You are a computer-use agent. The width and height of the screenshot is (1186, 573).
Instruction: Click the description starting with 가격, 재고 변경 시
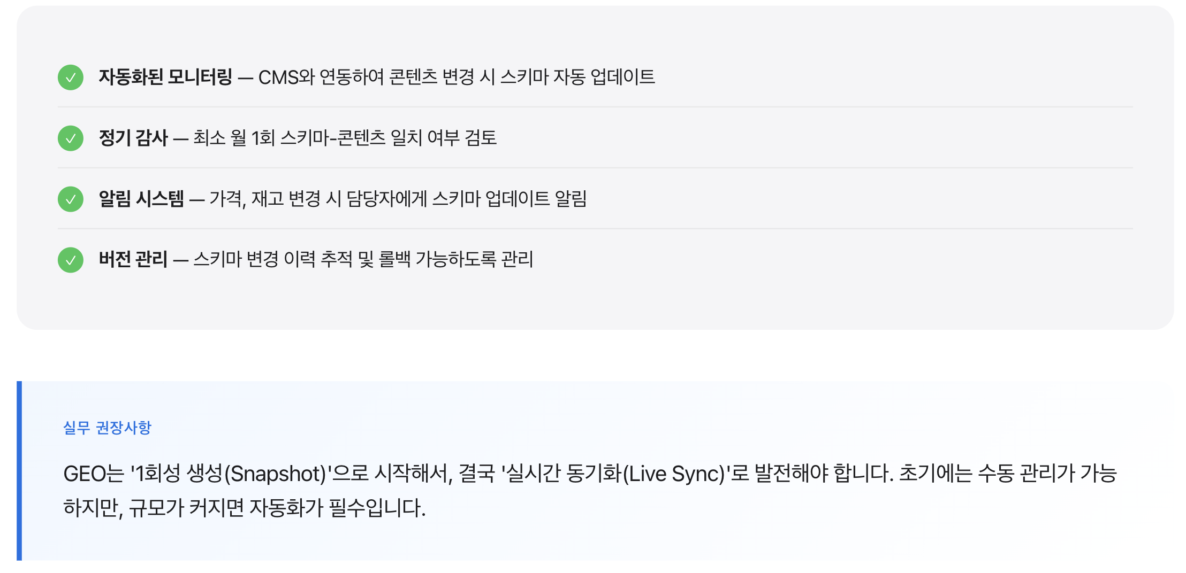pos(398,199)
